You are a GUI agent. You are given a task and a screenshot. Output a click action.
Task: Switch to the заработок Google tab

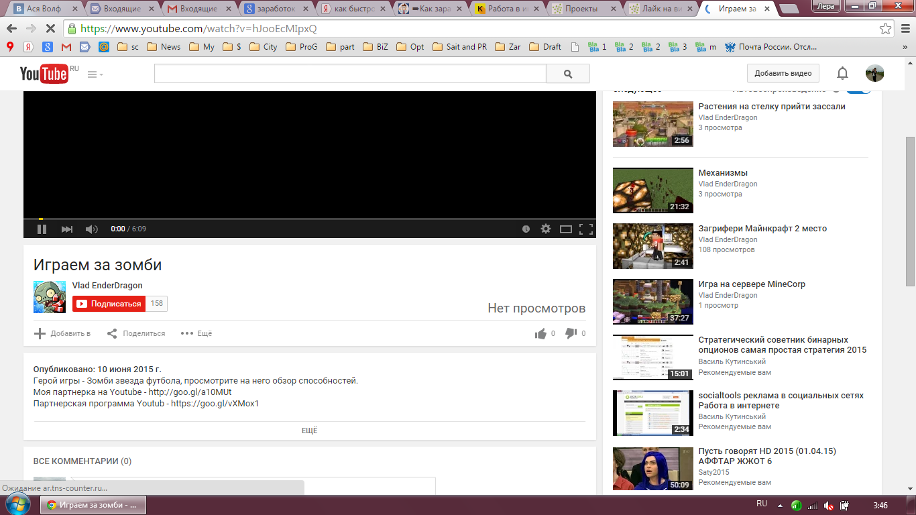click(x=276, y=9)
